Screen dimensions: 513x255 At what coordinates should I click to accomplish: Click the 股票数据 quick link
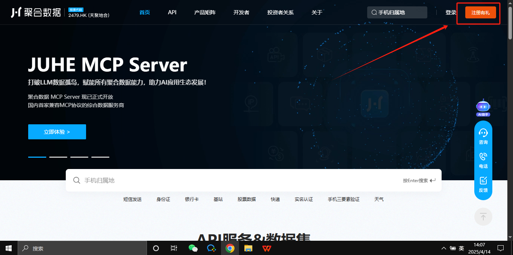coord(247,199)
